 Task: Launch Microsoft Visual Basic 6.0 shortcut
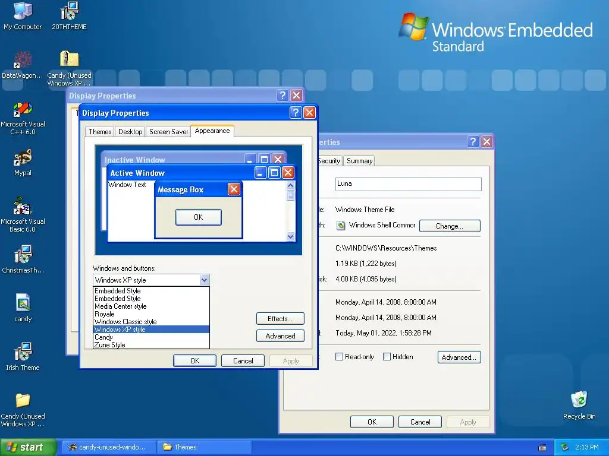(23, 215)
